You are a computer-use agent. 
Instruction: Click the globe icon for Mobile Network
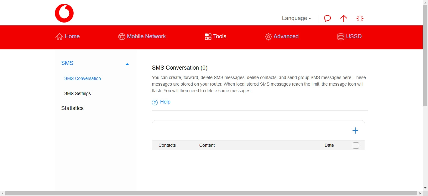coord(122,37)
